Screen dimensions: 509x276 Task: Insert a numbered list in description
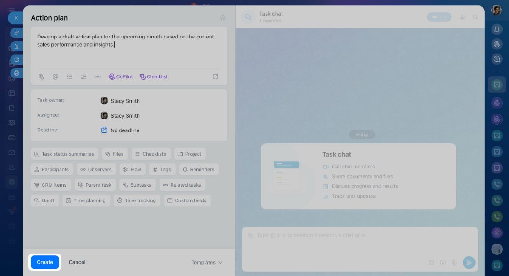84,77
